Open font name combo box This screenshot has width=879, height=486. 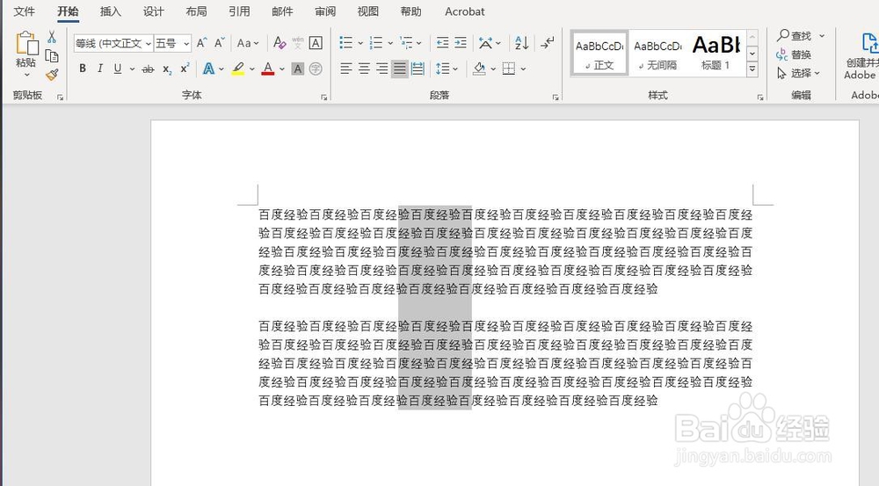(x=113, y=43)
